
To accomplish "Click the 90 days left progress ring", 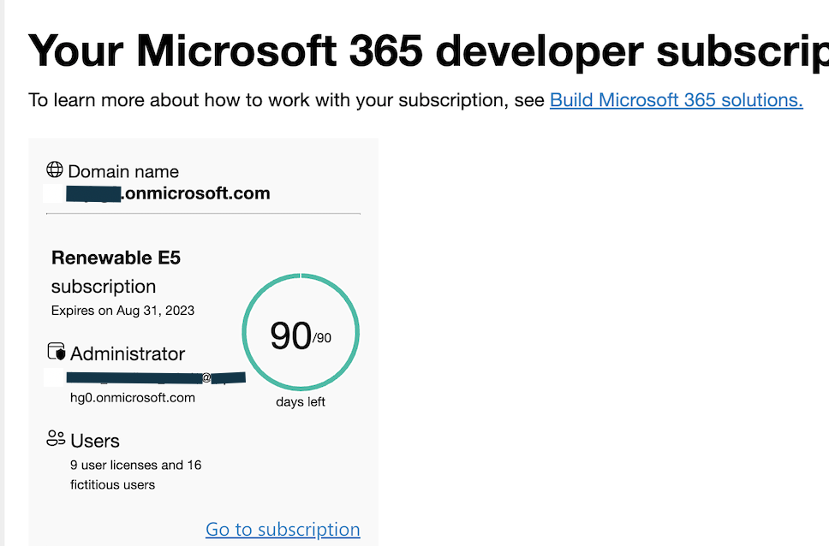I will click(x=301, y=332).
